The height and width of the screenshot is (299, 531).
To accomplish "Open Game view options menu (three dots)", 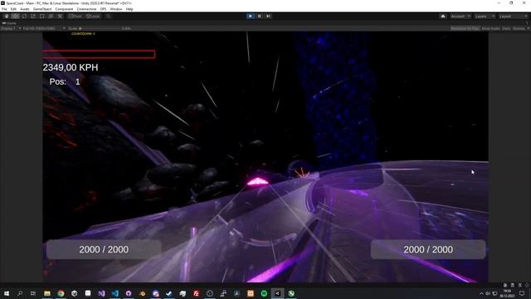I will 528,23.
